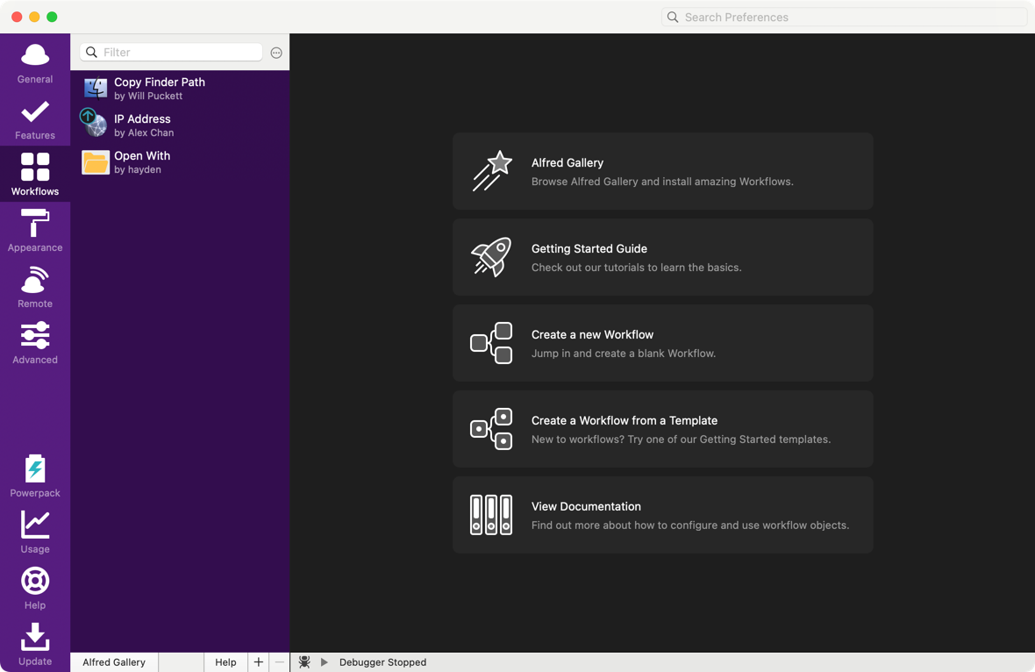The image size is (1035, 672).
Task: Open the Appearance preferences
Action: click(x=35, y=232)
